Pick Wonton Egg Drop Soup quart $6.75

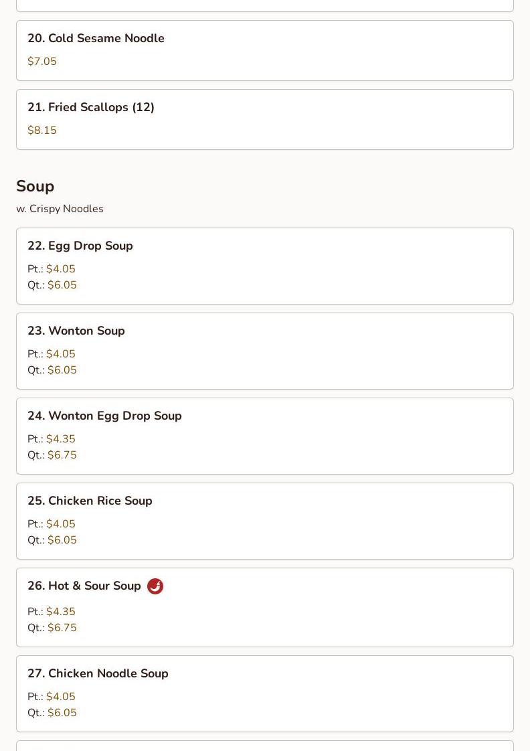62,455
